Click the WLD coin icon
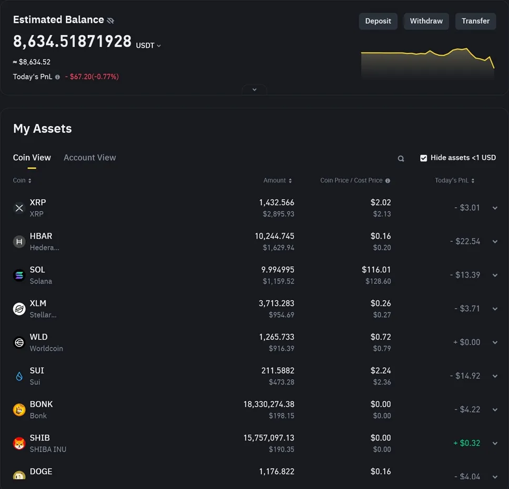509x489 pixels. (x=19, y=342)
